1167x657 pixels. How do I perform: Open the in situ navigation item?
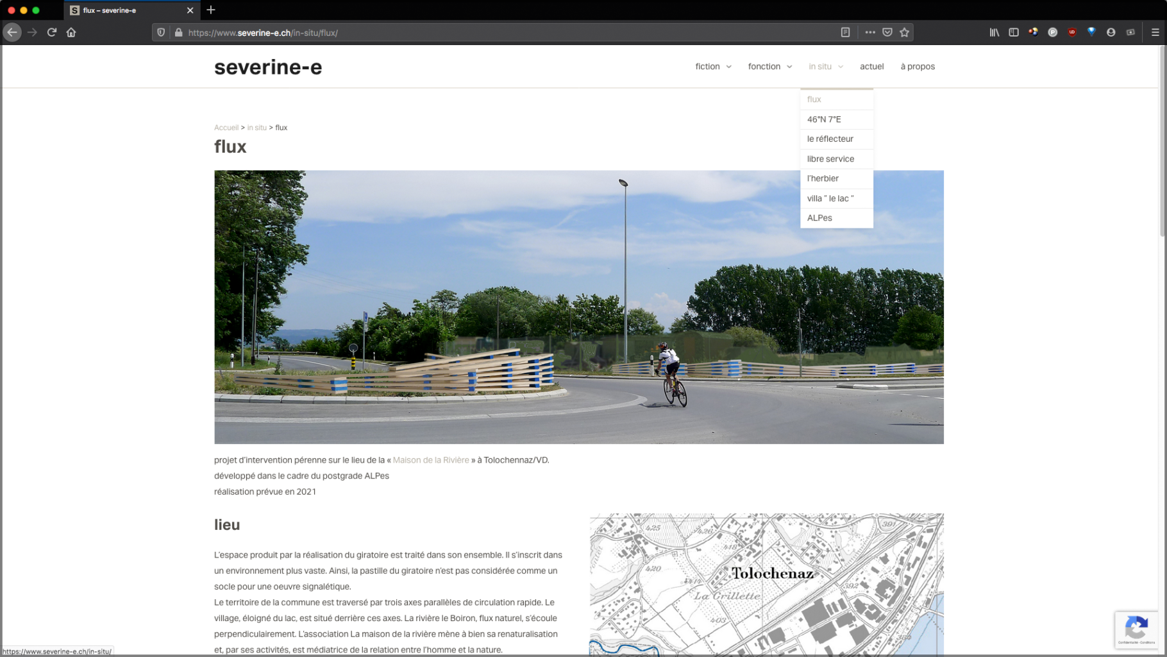click(819, 66)
